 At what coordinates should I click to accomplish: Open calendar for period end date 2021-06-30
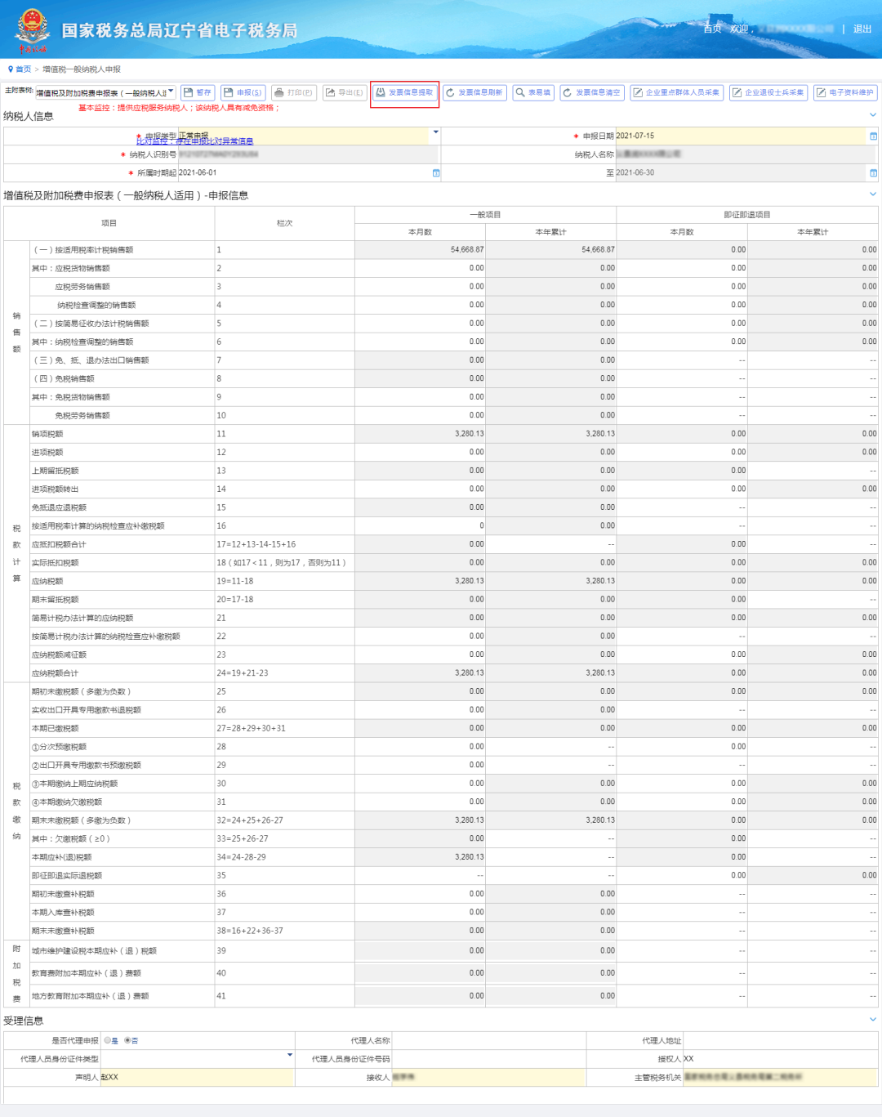click(873, 173)
